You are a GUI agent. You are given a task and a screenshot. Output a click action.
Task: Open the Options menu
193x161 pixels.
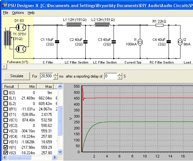[x=18, y=13]
